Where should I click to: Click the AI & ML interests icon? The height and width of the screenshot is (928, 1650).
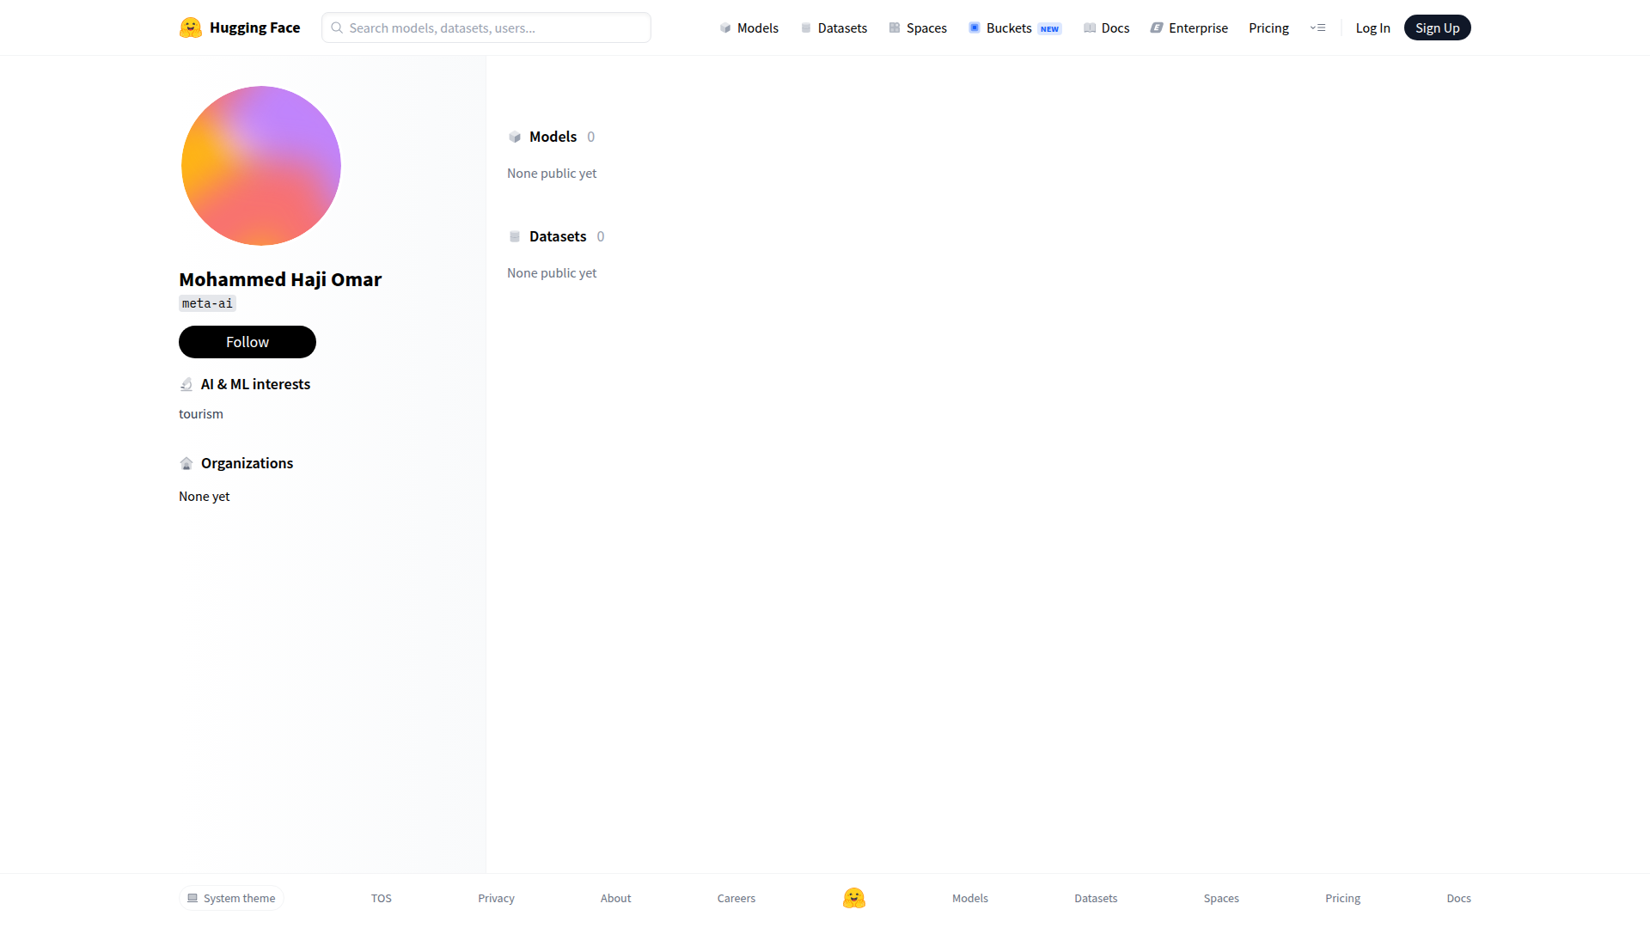click(x=186, y=384)
